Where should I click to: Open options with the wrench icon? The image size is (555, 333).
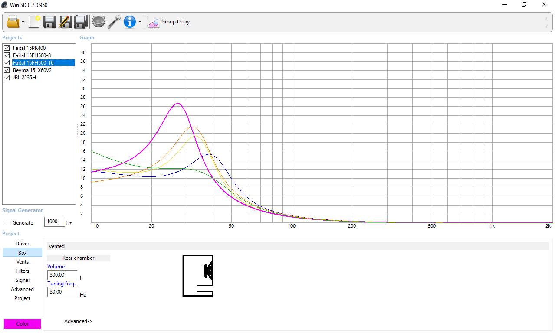(114, 22)
